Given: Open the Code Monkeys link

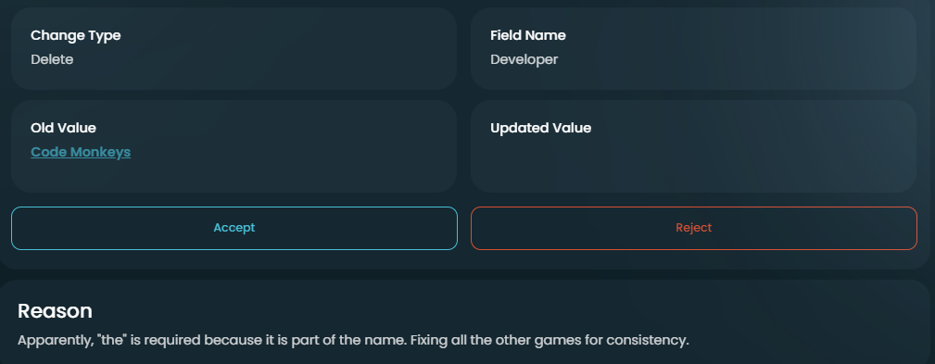Looking at the screenshot, I should point(81,152).
